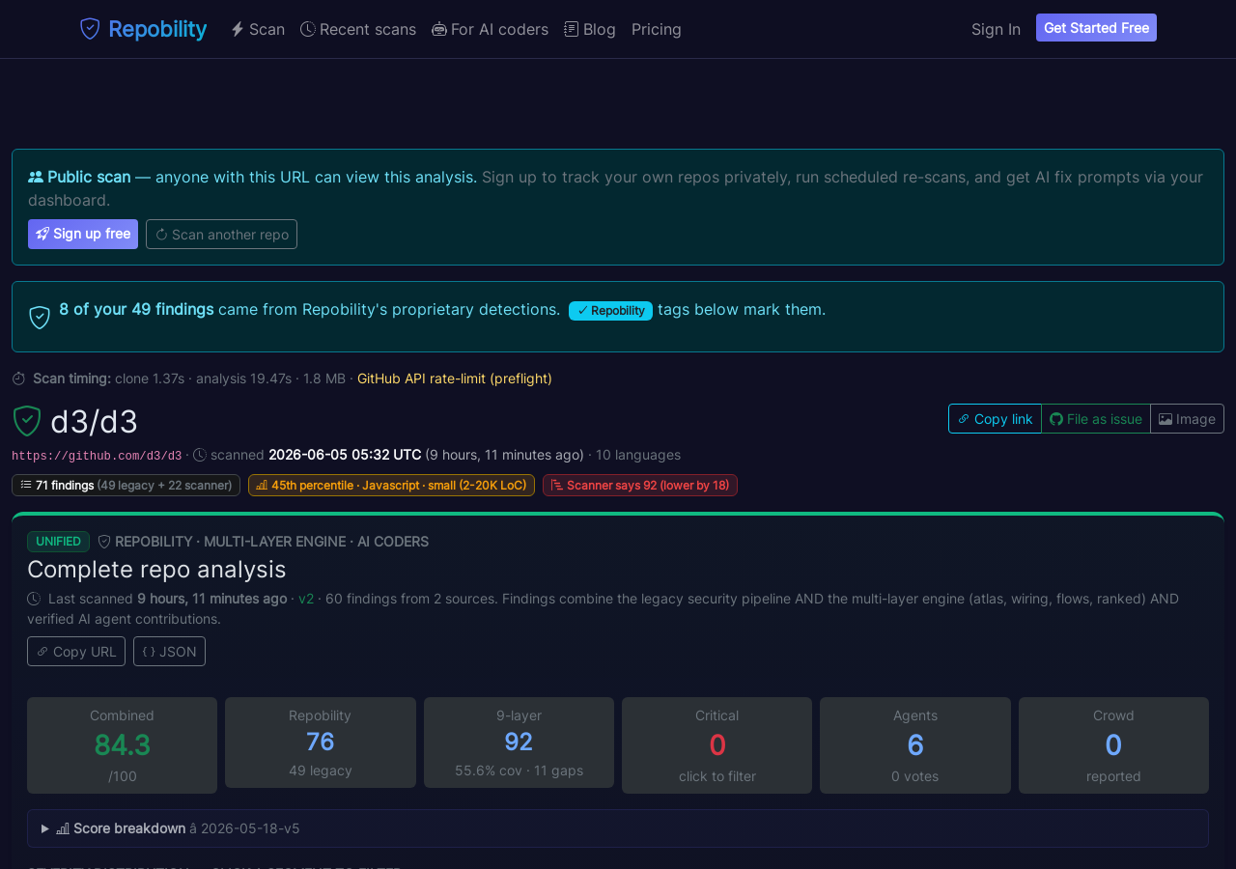Click the sort icon in Scanner says badge

click(557, 485)
